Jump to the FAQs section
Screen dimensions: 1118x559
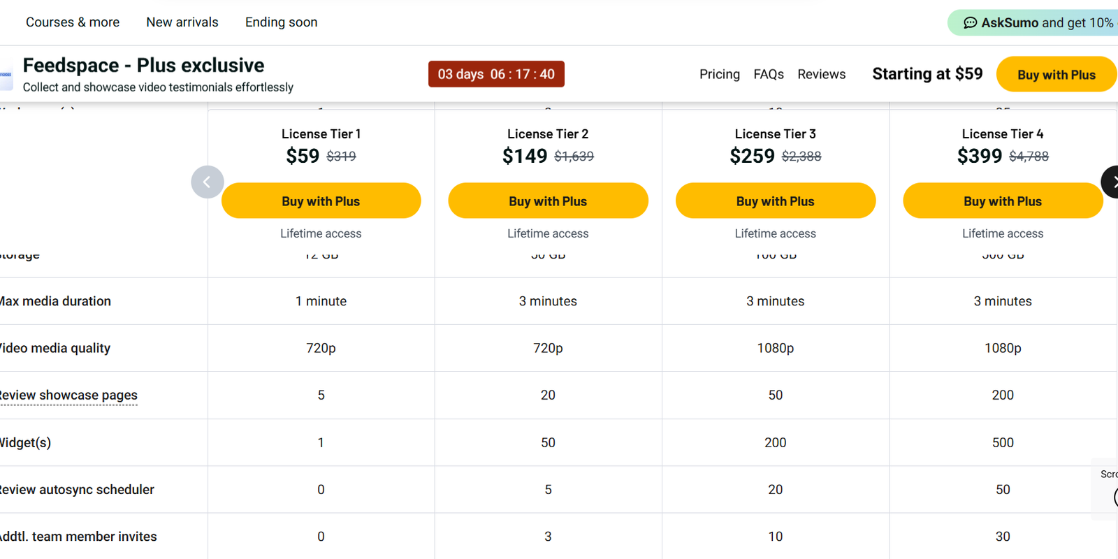768,74
